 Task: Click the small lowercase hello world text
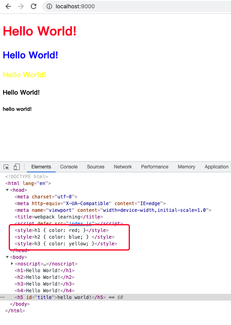[17, 109]
